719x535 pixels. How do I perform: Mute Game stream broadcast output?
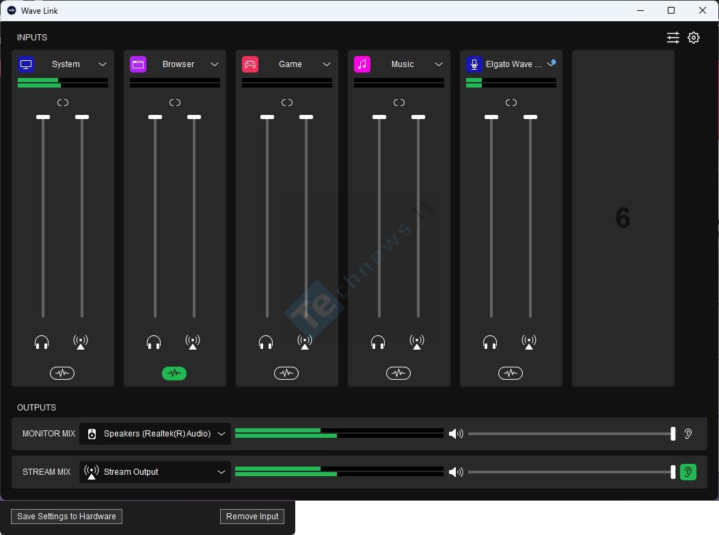pyautogui.click(x=304, y=342)
